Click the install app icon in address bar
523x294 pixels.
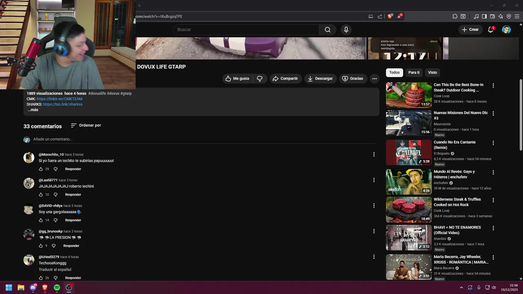[x=371, y=16]
